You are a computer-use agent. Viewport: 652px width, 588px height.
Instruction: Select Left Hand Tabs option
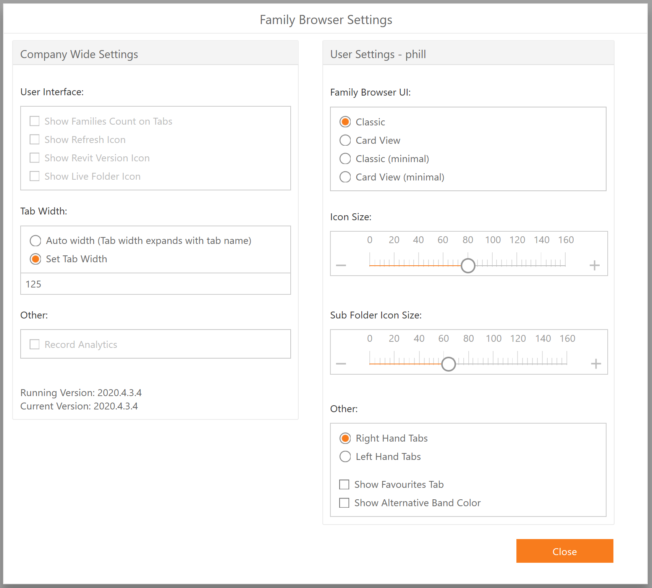(x=345, y=456)
